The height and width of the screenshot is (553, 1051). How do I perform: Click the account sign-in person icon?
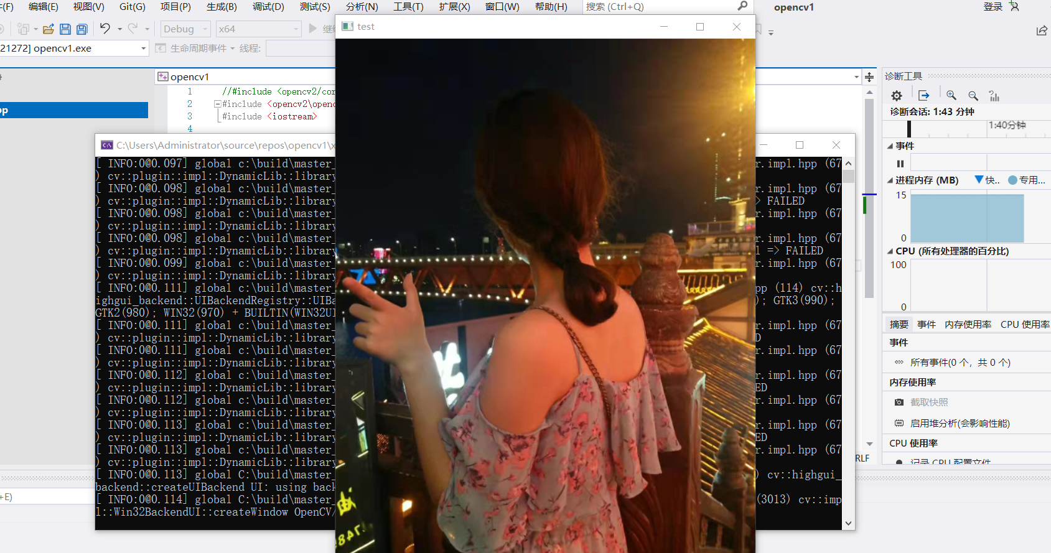[x=1014, y=6]
